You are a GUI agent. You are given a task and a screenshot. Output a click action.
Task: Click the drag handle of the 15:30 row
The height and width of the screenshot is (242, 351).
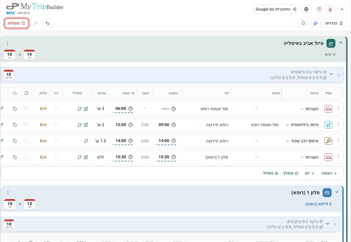click(x=338, y=157)
